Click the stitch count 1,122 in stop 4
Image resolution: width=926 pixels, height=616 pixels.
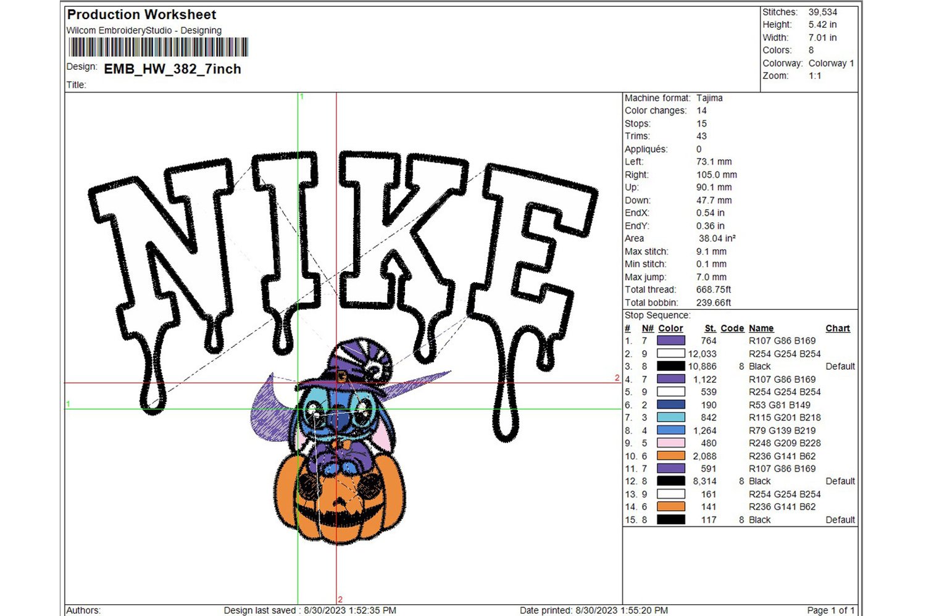tap(705, 379)
